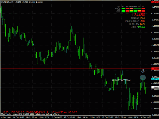Click the red EMA signal bar under H4
The width and height of the screenshot is (159, 119).
[x=143, y=12]
